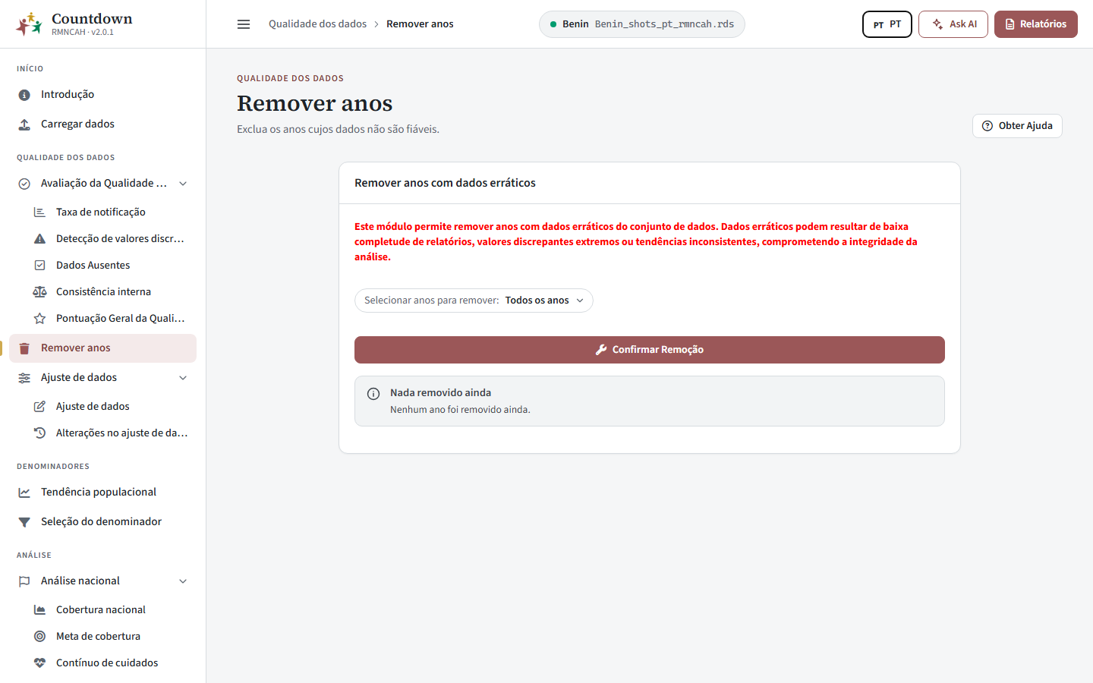1093x683 pixels.
Task: Collapse the Avaliação da Qualidade section chevron
Action: (x=183, y=184)
